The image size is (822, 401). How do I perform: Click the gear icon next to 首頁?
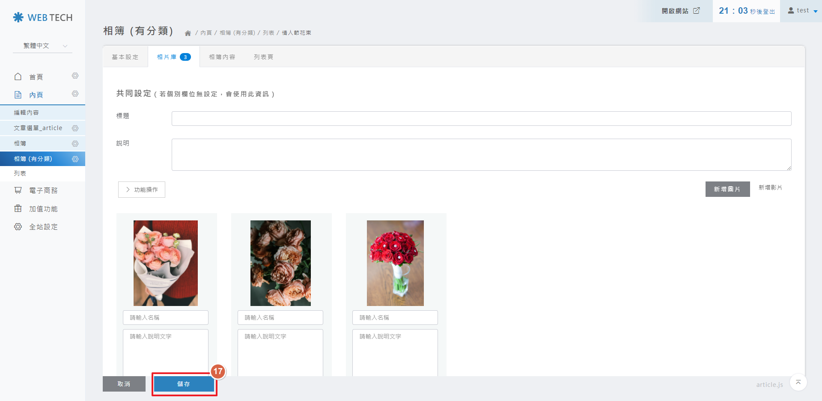(75, 76)
